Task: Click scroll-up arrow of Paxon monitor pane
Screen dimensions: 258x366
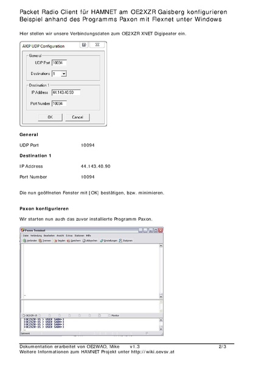Action: coord(161,320)
